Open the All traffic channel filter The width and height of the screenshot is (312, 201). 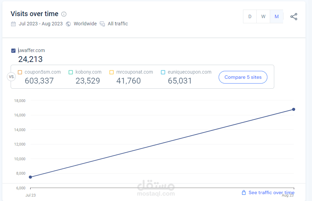pyautogui.click(x=118, y=24)
